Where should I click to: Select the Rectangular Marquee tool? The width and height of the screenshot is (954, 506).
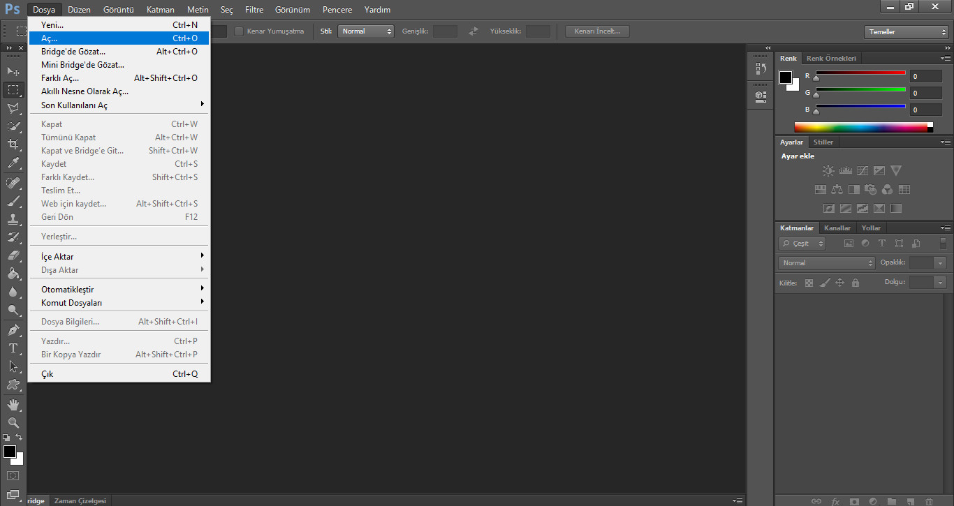click(13, 90)
